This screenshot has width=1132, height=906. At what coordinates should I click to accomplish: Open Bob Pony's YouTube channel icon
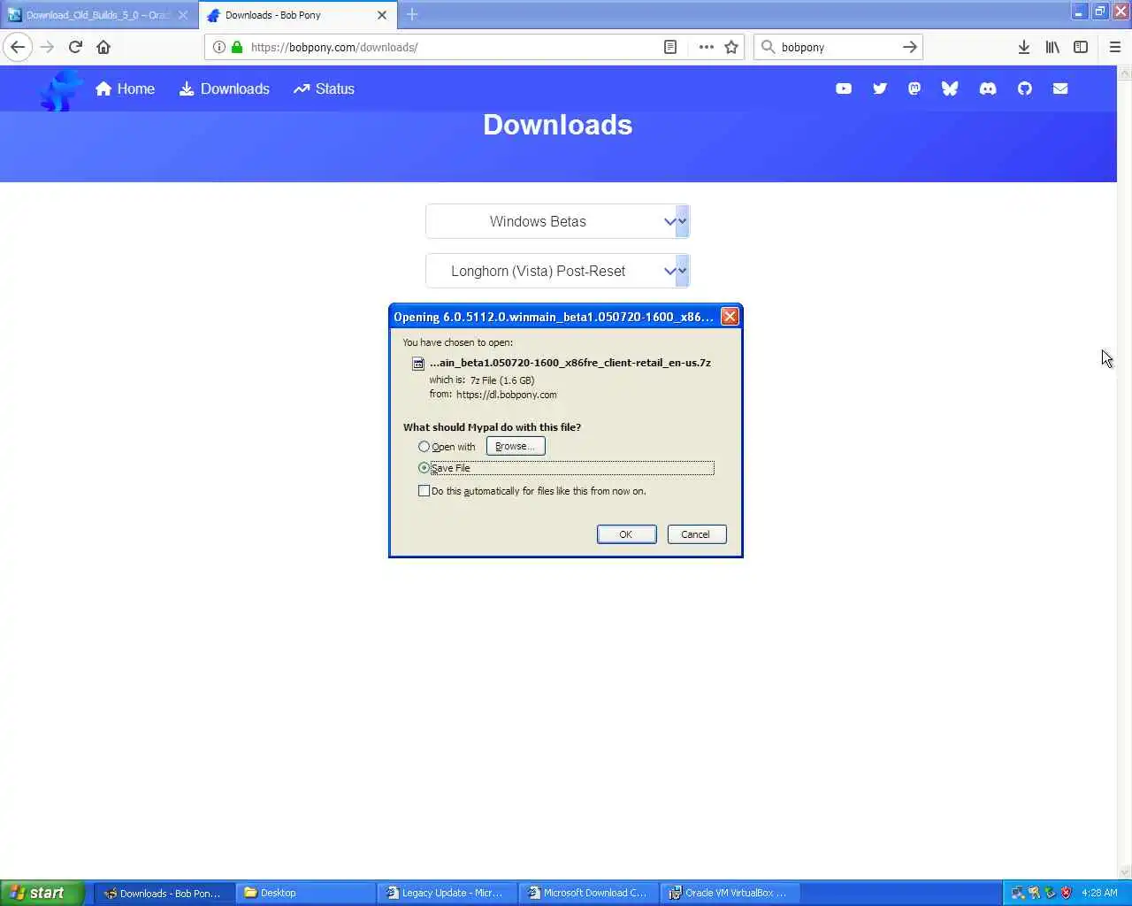click(x=844, y=88)
